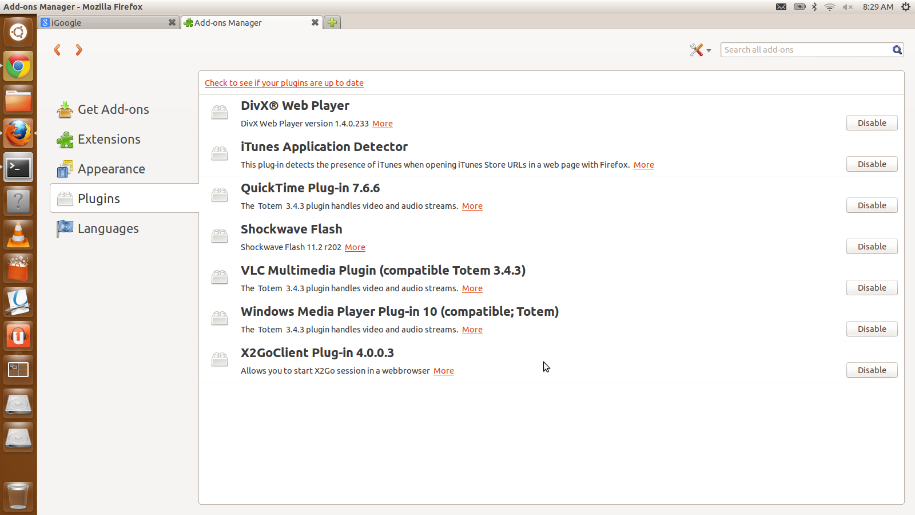Image resolution: width=915 pixels, height=515 pixels.
Task: Disable DivX Web Player plugin
Action: tap(872, 123)
